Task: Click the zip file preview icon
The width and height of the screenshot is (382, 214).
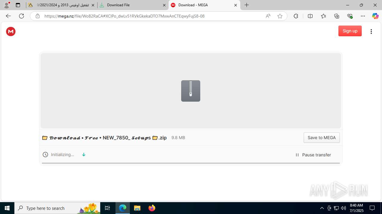Action: tap(191, 91)
